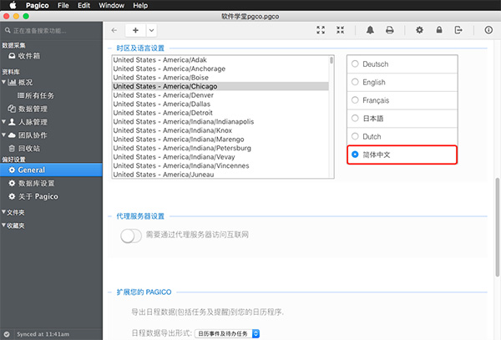Select America/Denver timezone
Viewport: 501px width, 340px height.
tap(220, 95)
